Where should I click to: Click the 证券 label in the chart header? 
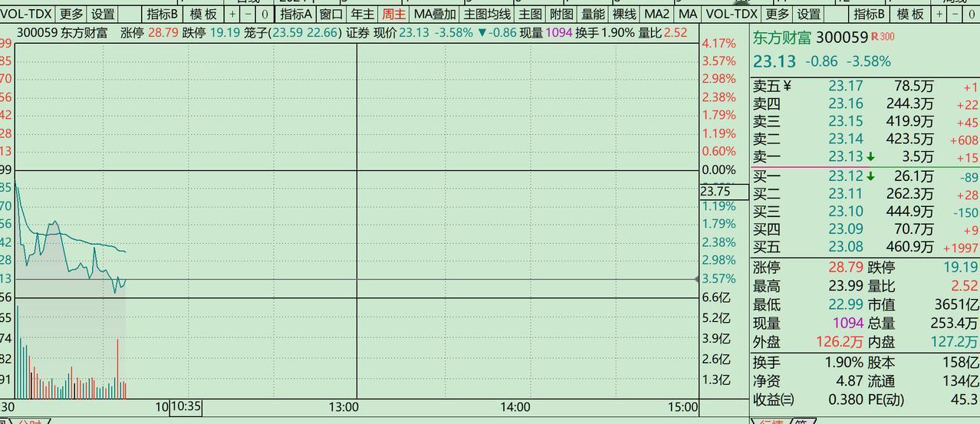pyautogui.click(x=357, y=33)
